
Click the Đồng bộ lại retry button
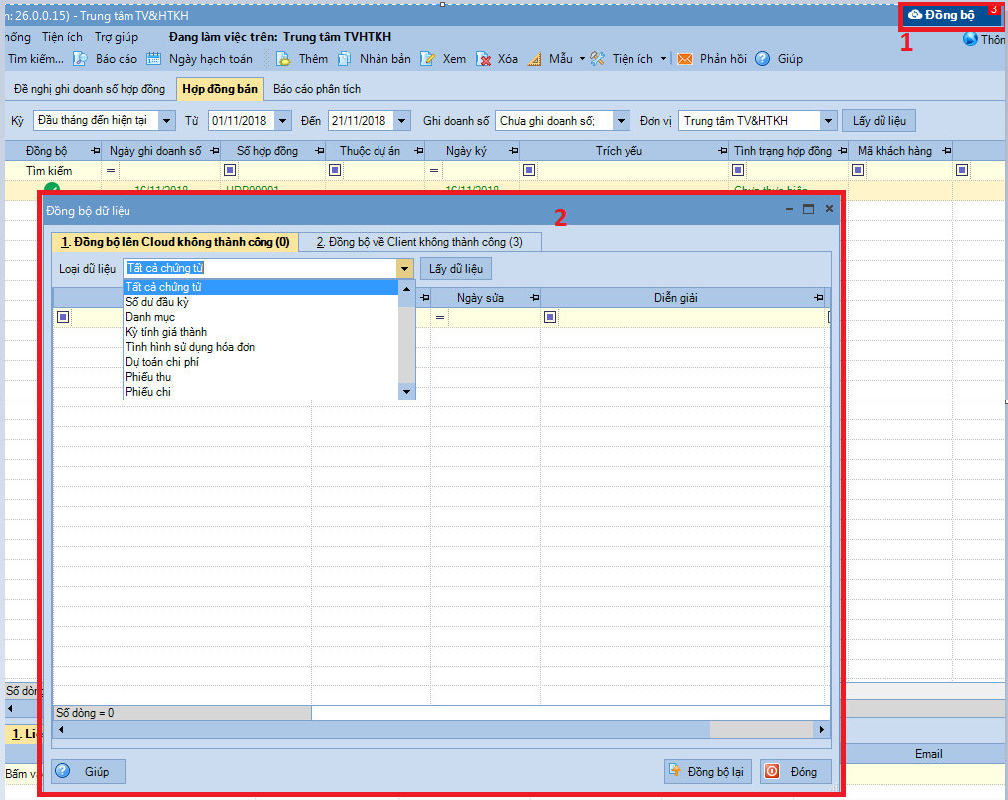(x=707, y=771)
